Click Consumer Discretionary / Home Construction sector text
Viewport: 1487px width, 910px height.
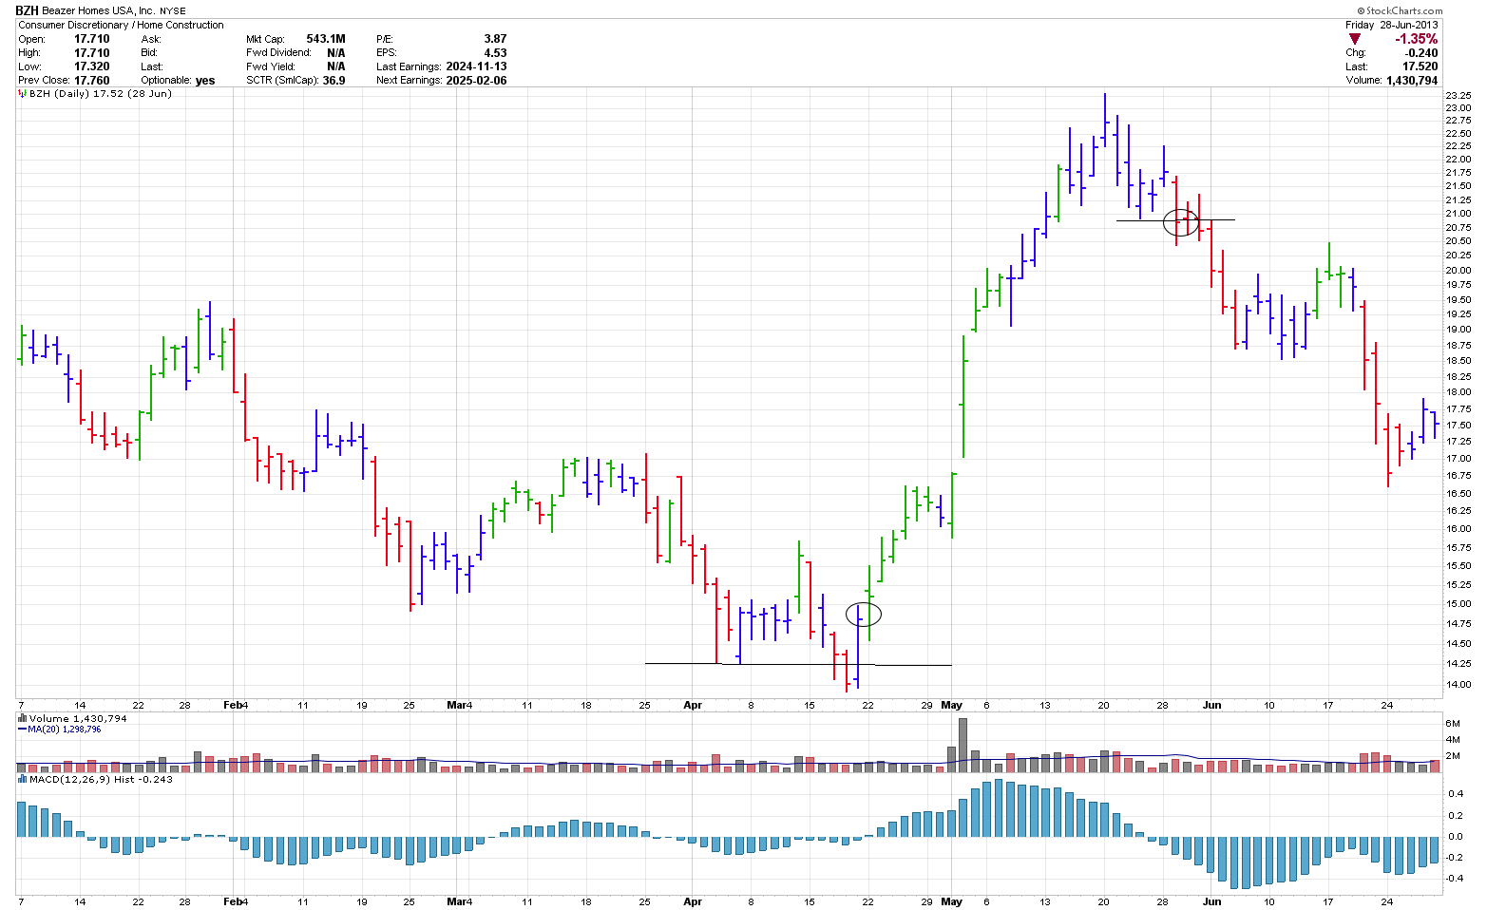(x=122, y=25)
